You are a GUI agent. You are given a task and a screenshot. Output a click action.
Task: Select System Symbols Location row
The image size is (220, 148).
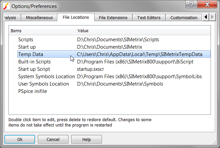tap(46, 77)
